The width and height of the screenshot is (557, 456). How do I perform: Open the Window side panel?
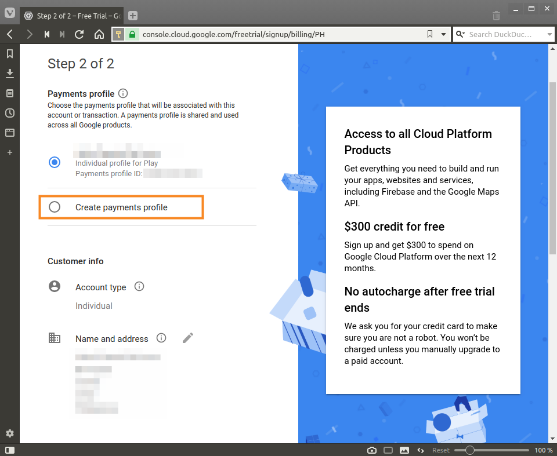pos(10,133)
